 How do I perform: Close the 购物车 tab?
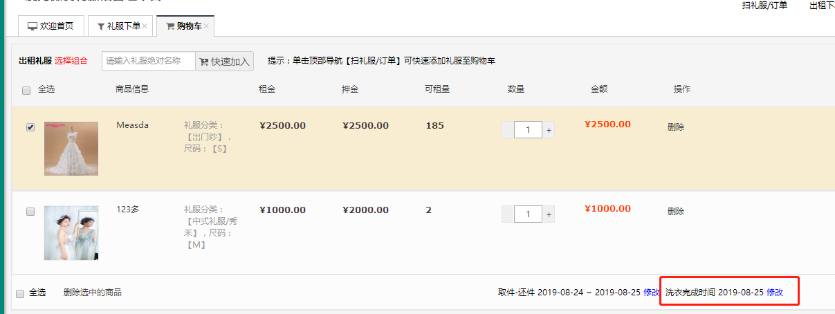206,26
